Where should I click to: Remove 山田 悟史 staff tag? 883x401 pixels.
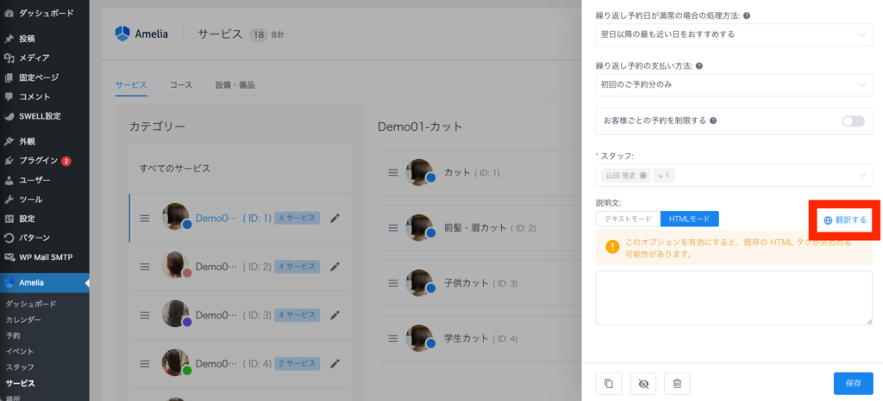point(643,176)
